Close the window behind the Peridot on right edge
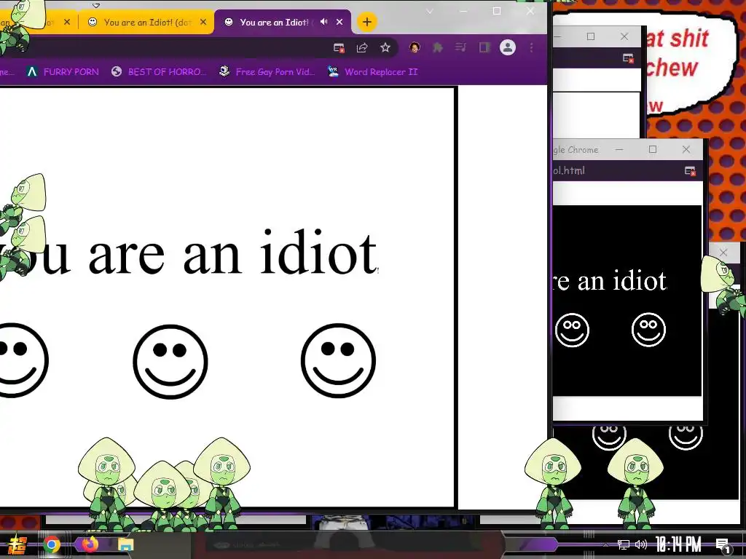This screenshot has height=559, width=746. tap(723, 253)
